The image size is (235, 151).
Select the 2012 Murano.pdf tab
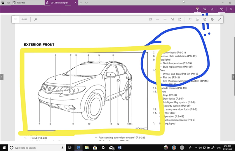click(59, 3)
